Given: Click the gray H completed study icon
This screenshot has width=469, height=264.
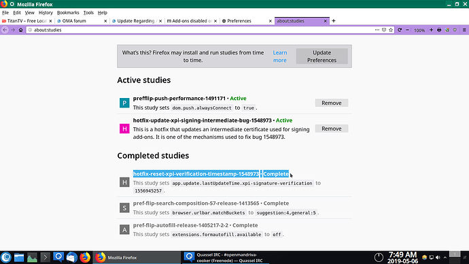Looking at the screenshot, I should (x=124, y=182).
